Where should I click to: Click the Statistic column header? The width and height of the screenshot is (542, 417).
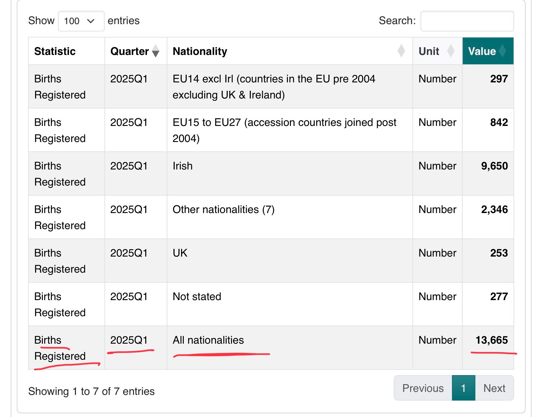tap(55, 51)
